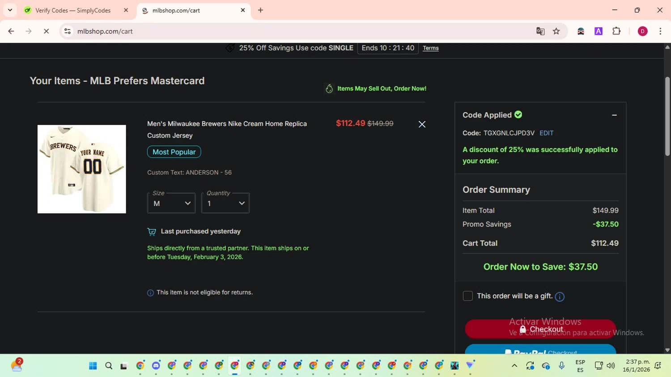Stop loading the page

click(46, 31)
